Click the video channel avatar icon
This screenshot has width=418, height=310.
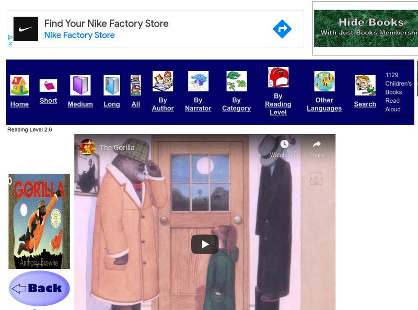87,147
